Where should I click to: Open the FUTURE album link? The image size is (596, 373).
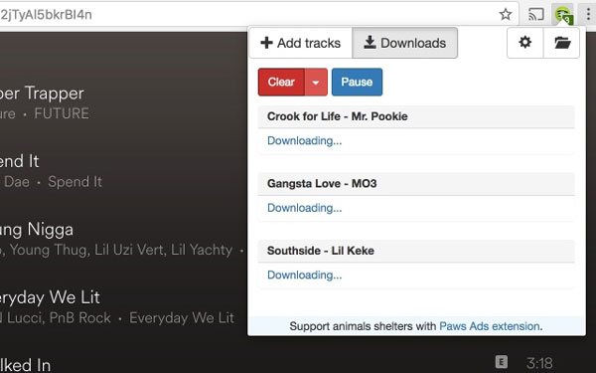coord(62,113)
